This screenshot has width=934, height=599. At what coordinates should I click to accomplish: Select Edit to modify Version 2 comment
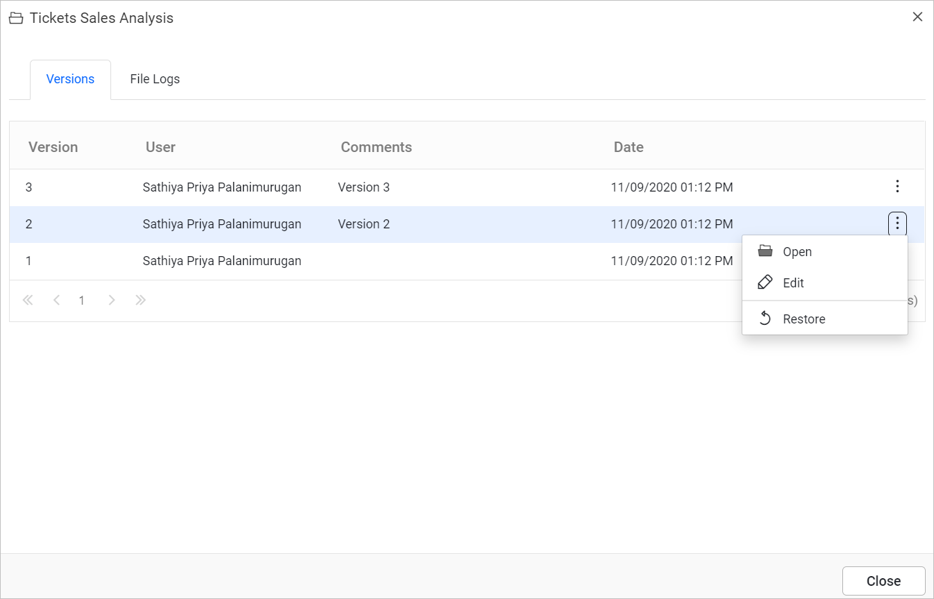[x=792, y=282]
